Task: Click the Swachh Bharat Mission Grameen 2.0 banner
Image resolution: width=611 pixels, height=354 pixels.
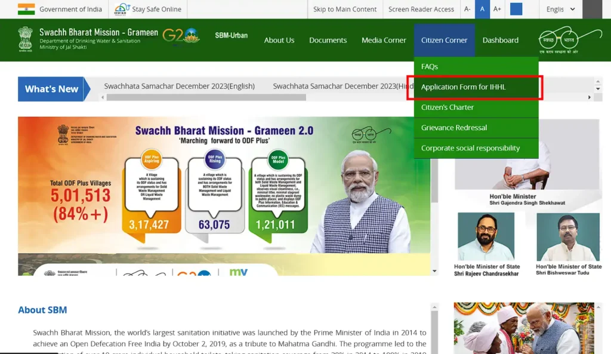Action: [x=224, y=185]
